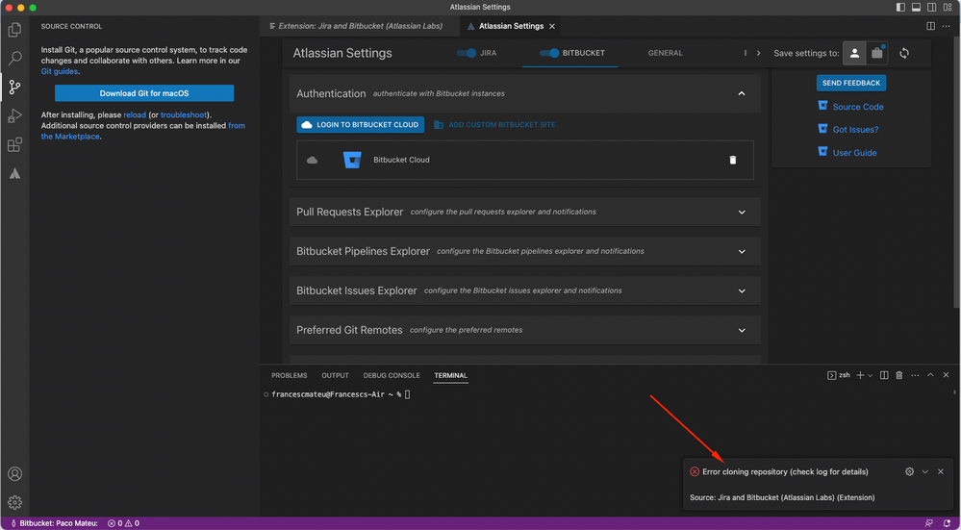Open the PROBLEMS panel tab
The width and height of the screenshot is (961, 530).
290,375
